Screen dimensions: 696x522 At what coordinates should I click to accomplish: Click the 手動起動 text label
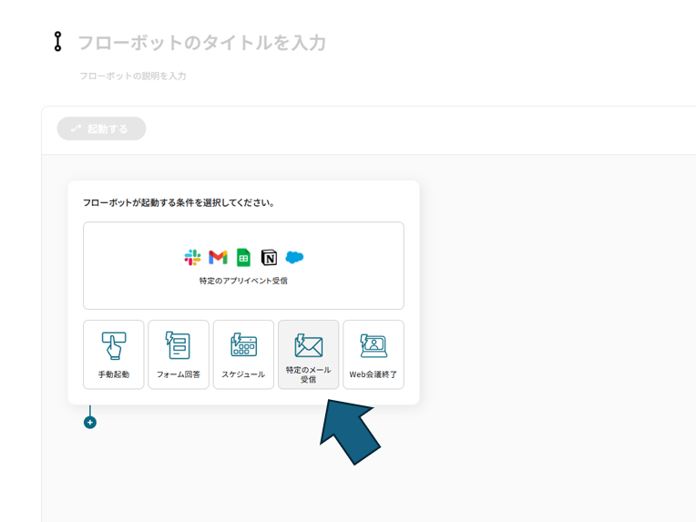click(113, 374)
